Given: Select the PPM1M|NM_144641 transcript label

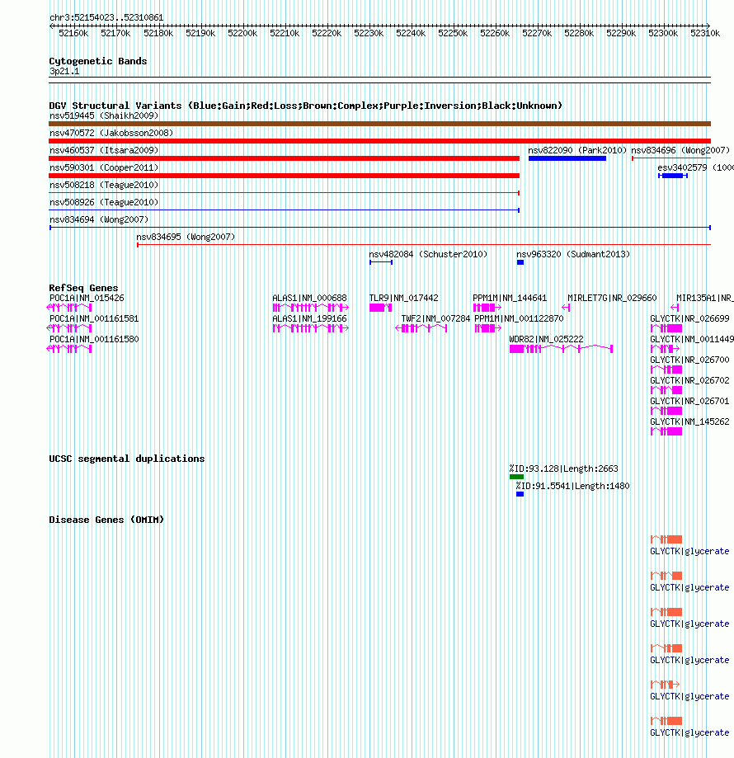Looking at the screenshot, I should point(510,299).
